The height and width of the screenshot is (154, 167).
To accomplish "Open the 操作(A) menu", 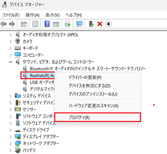I will coord(32,15).
